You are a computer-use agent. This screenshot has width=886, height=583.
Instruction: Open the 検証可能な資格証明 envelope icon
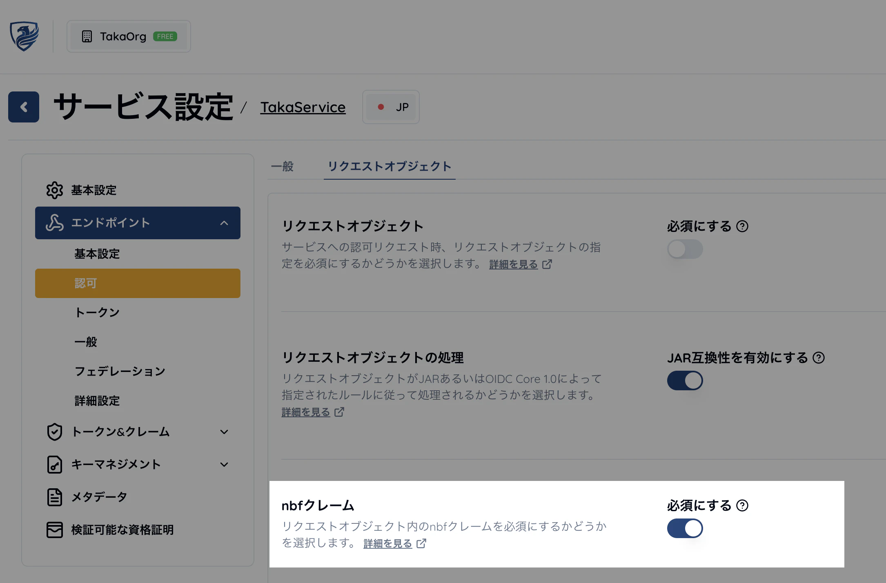[x=54, y=530]
